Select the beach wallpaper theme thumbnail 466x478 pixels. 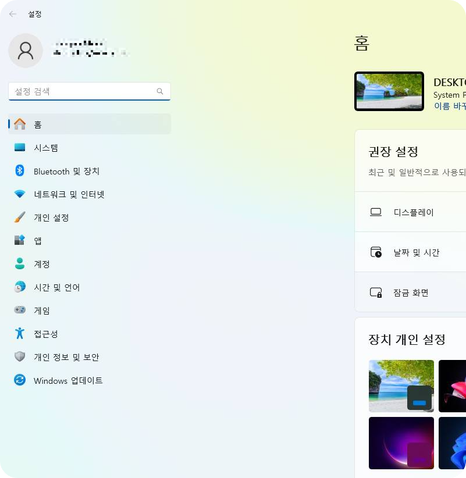click(401, 386)
